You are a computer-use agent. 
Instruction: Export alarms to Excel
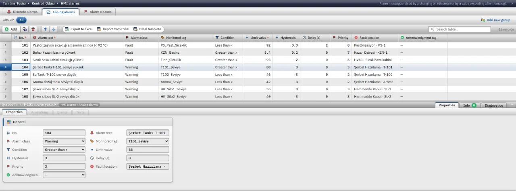(x=78, y=29)
